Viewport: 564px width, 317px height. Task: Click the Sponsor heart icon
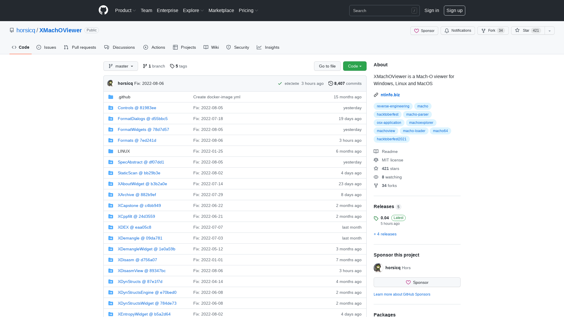coord(417,31)
